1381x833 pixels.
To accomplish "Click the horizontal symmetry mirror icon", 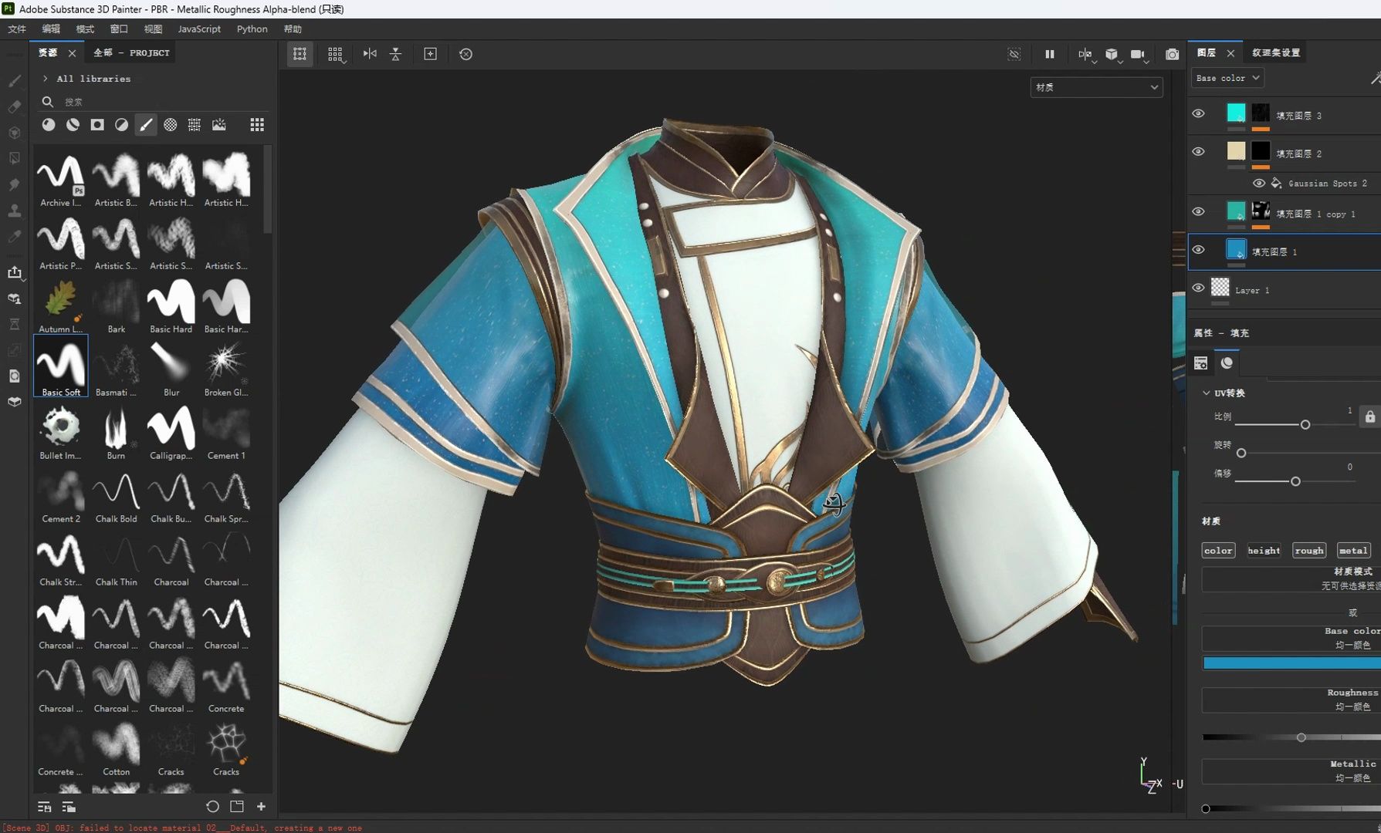I will point(370,54).
